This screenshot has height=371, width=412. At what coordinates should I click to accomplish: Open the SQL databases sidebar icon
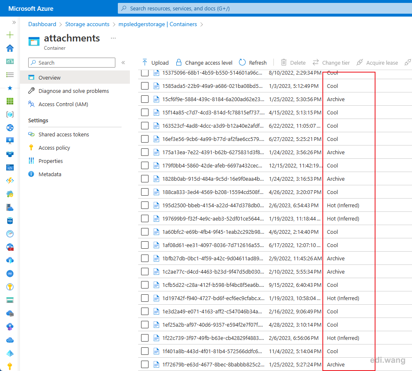[x=10, y=221]
